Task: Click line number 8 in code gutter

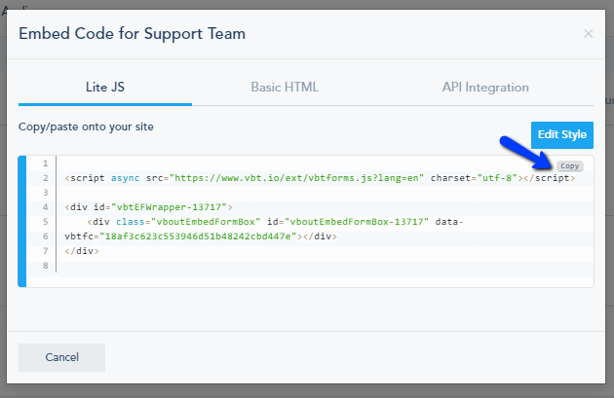Action: pyautogui.click(x=45, y=266)
